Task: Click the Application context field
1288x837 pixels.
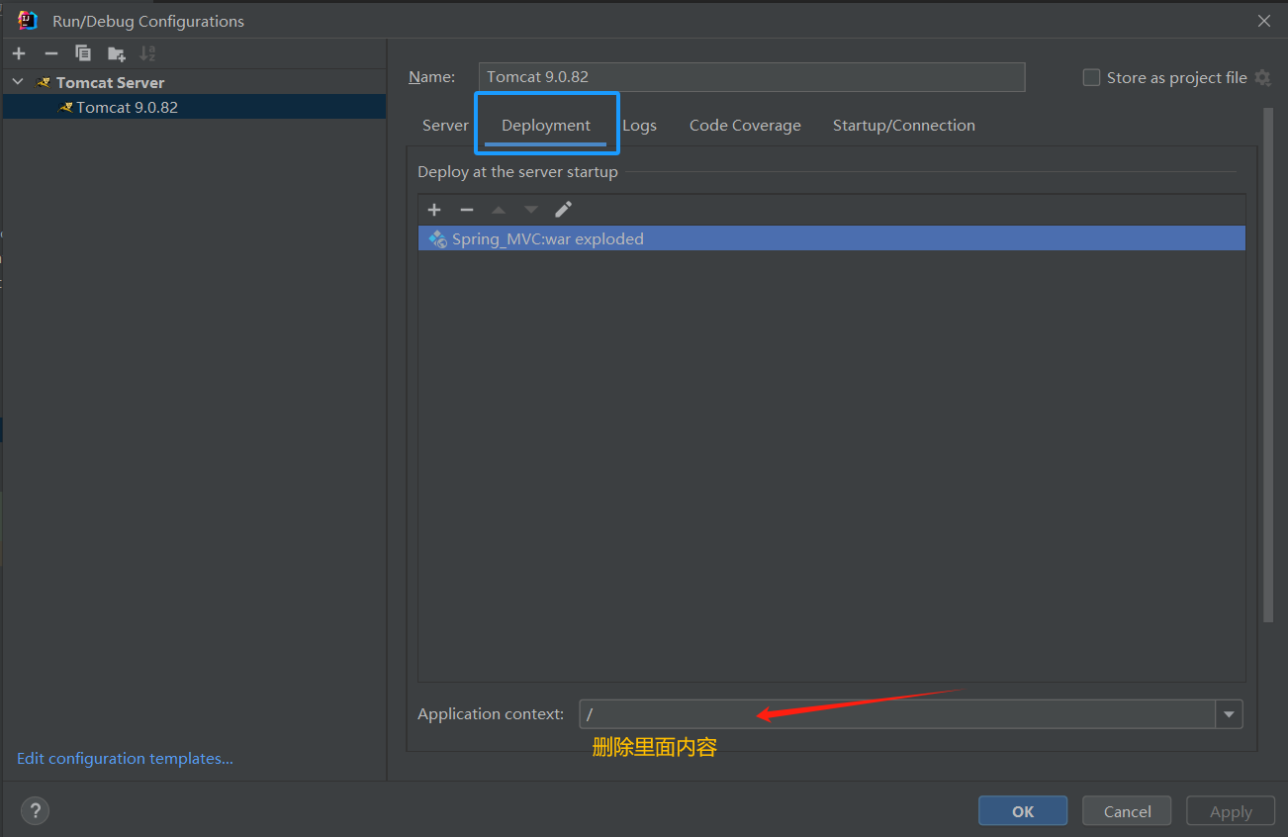Action: point(897,714)
